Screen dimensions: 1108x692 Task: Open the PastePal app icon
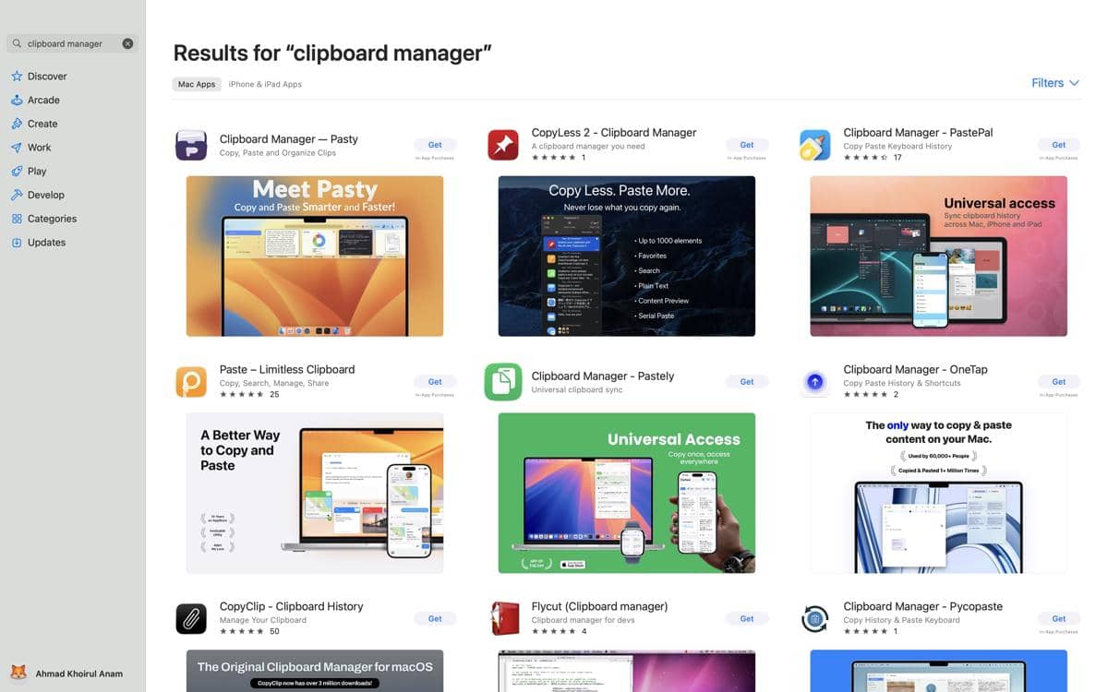[x=815, y=145]
